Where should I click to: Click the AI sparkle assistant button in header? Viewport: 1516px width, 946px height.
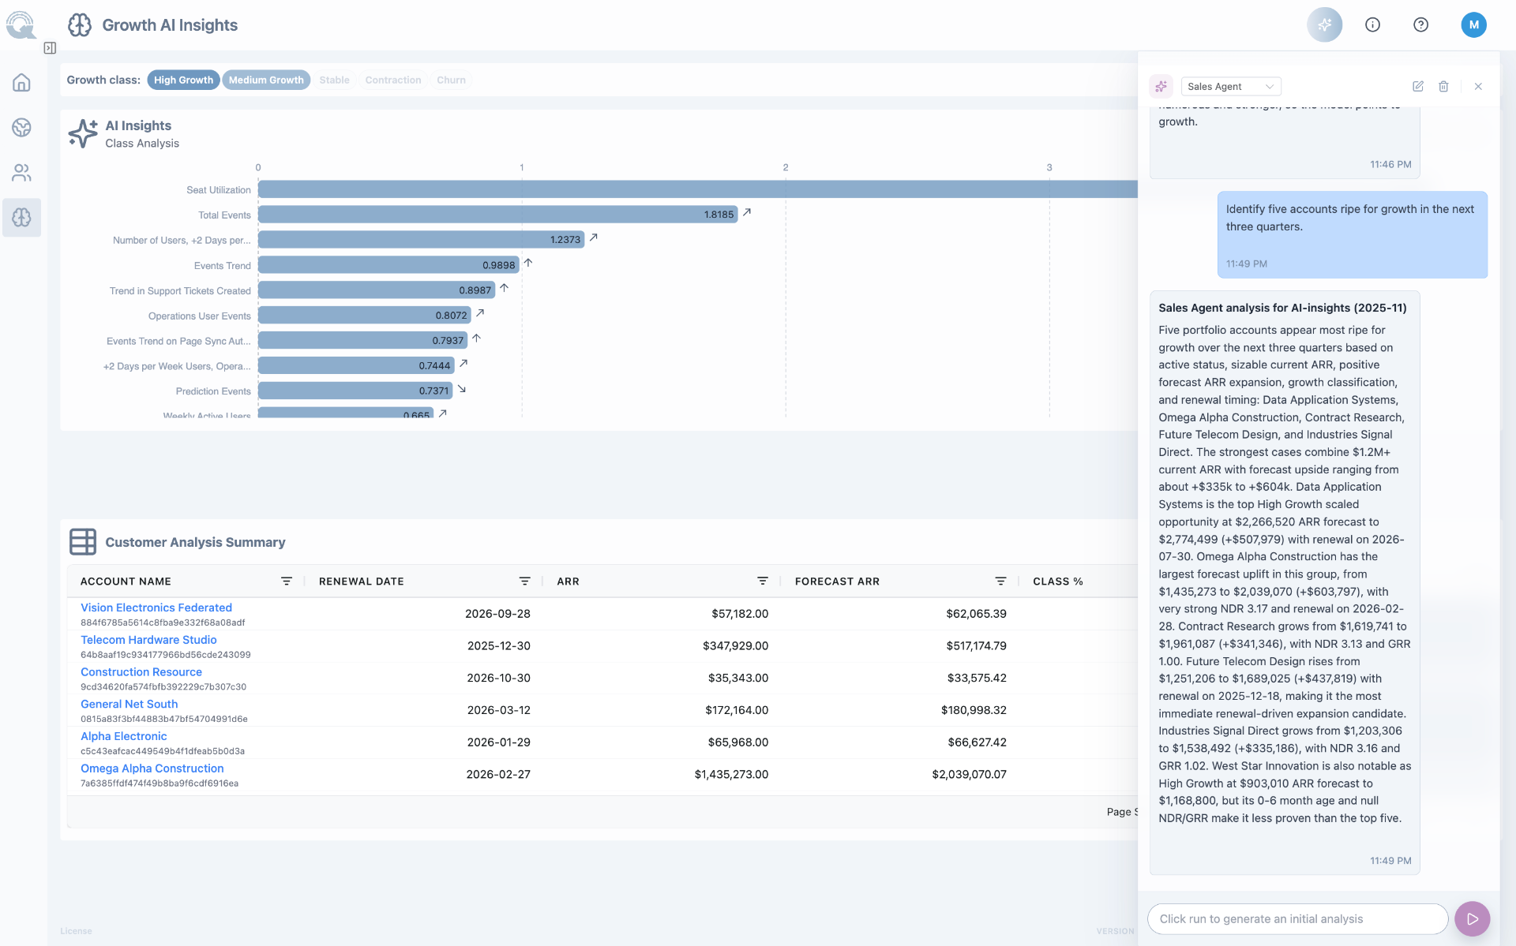point(1324,24)
